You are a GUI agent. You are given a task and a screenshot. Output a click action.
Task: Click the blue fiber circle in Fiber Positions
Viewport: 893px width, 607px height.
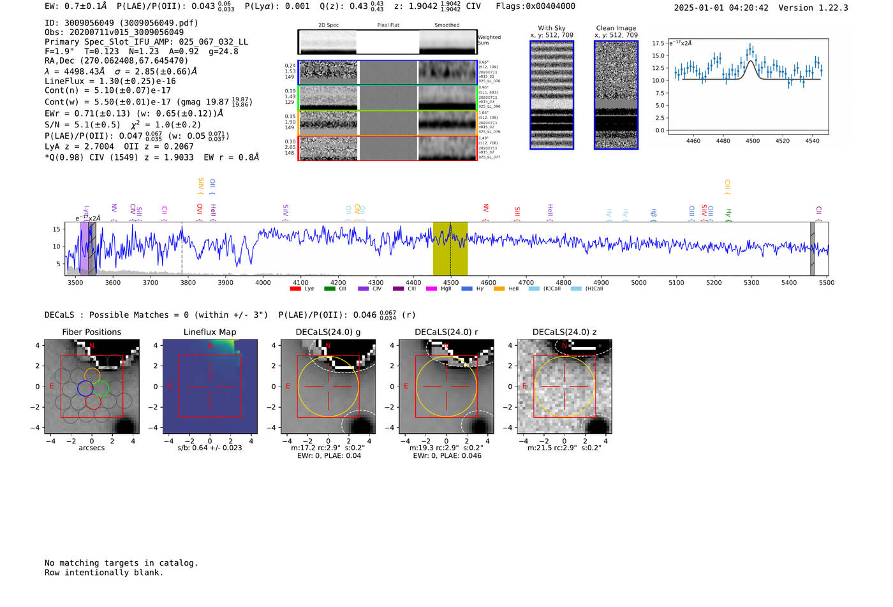pos(85,388)
